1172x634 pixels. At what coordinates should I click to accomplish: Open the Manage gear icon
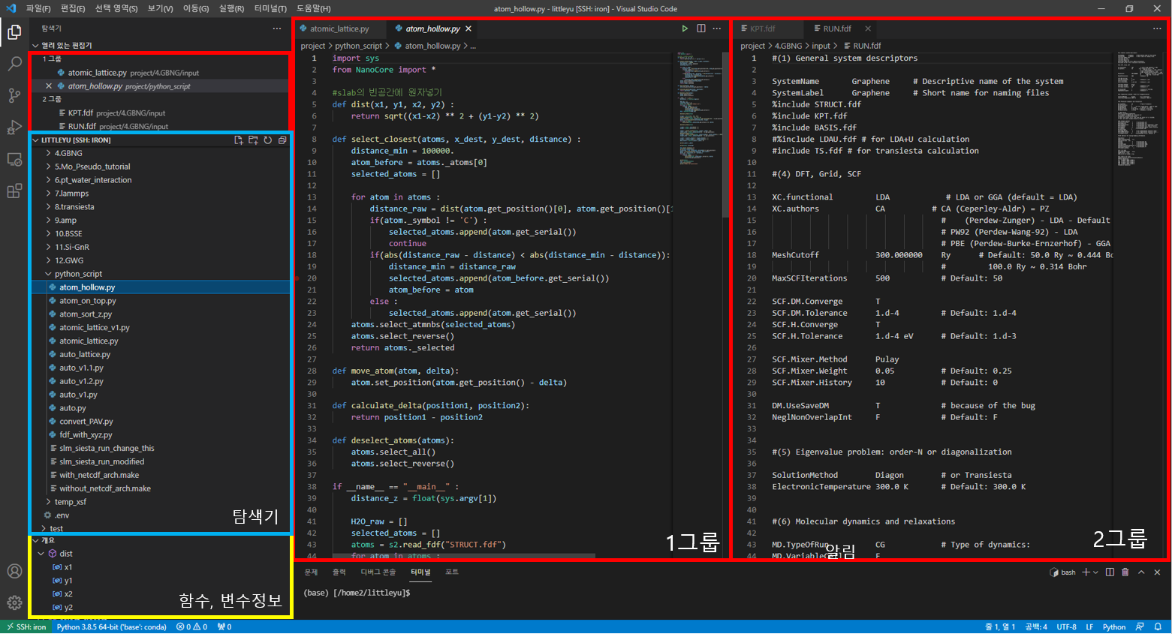(14, 602)
